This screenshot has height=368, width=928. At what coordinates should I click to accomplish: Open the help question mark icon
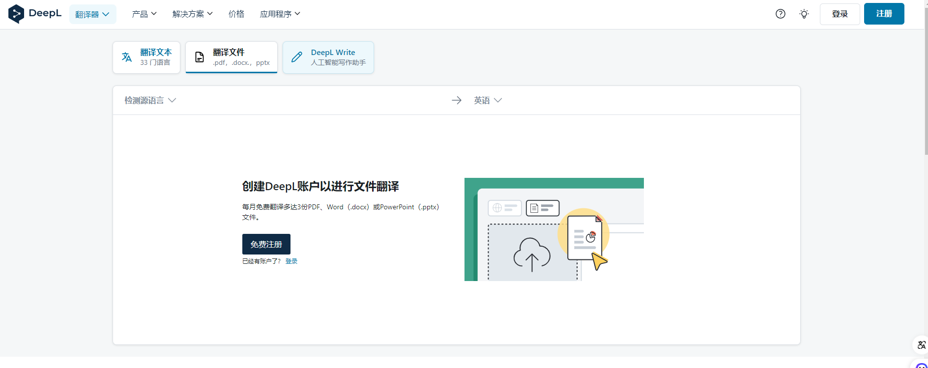pyautogui.click(x=781, y=14)
